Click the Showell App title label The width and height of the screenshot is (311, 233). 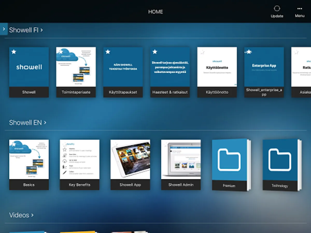click(130, 185)
